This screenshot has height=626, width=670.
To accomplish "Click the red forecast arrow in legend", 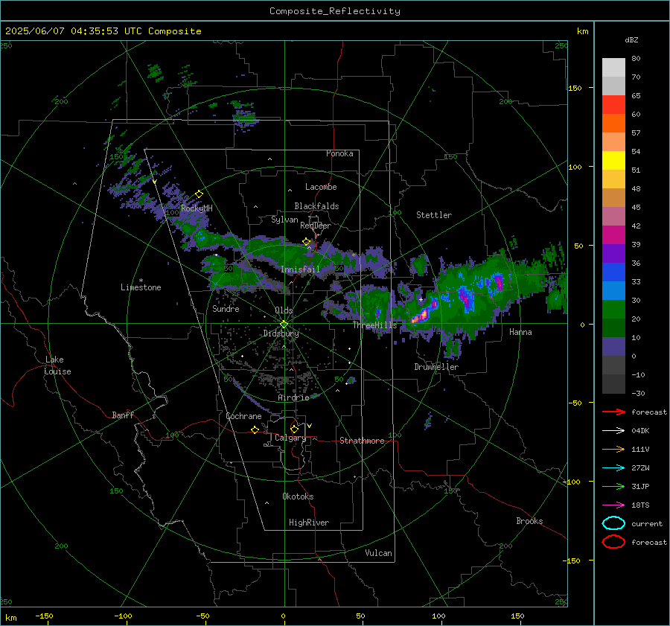I will click(613, 412).
